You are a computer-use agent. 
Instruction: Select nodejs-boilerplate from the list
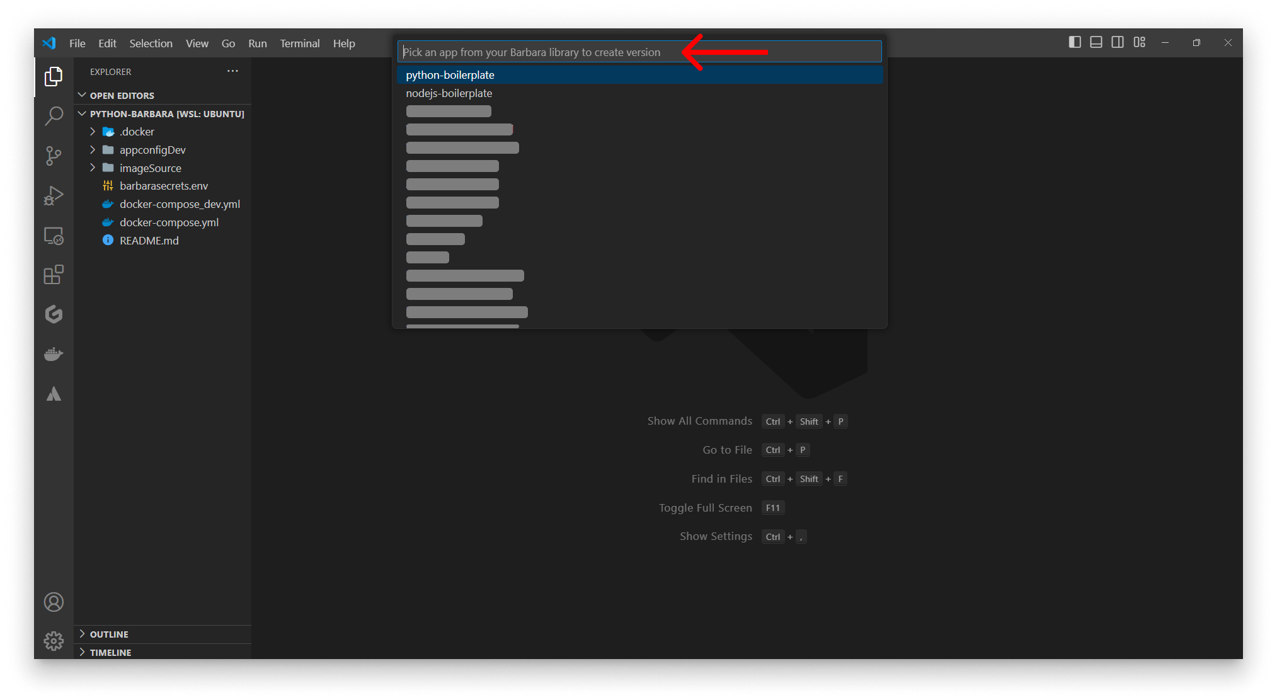tap(449, 93)
